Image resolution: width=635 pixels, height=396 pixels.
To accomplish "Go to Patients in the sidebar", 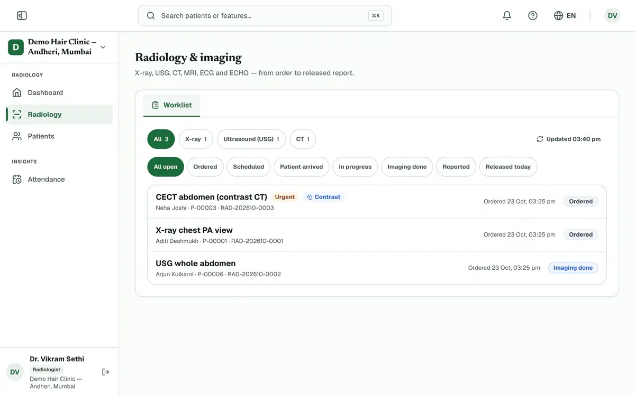I will click(x=59, y=136).
